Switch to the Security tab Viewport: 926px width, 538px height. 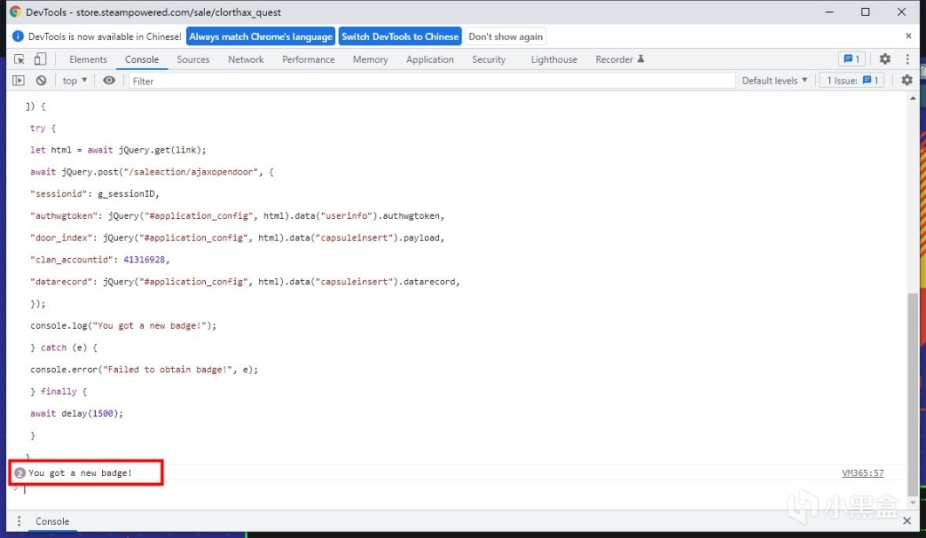[489, 59]
